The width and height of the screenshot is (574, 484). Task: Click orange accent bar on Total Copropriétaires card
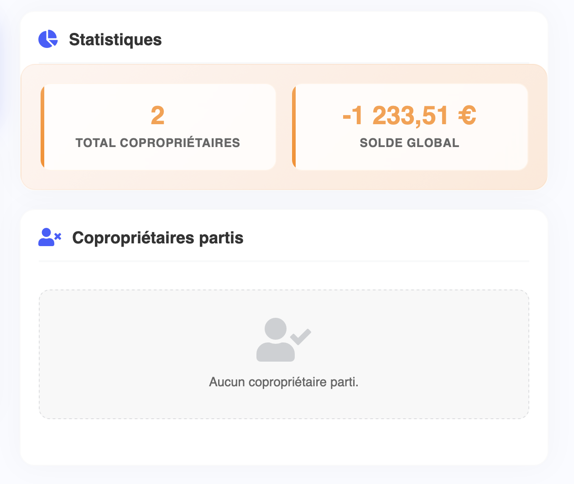coord(42,127)
